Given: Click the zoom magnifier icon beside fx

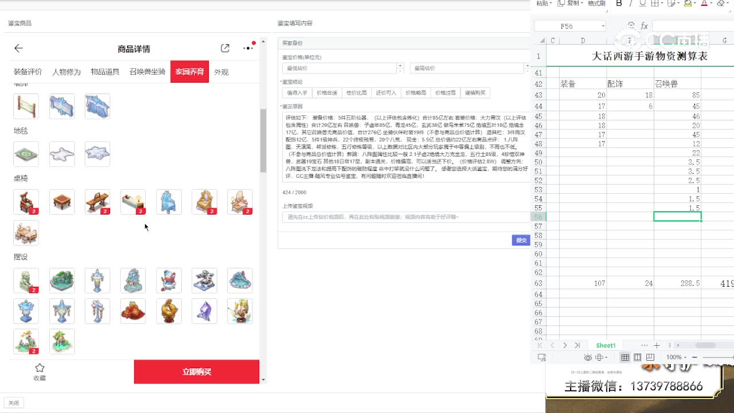Looking at the screenshot, I should coord(631,25).
